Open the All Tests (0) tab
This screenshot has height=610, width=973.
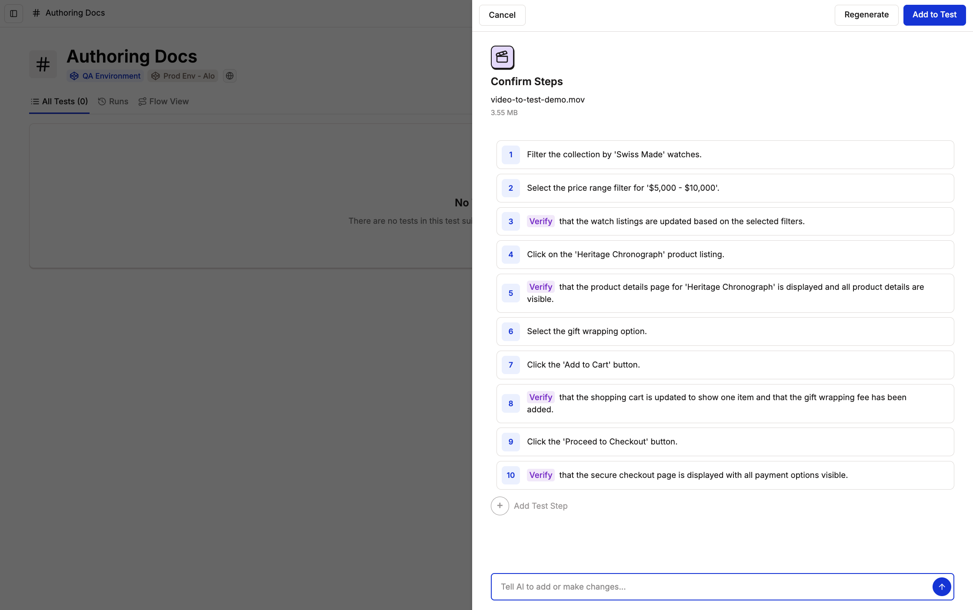pyautogui.click(x=60, y=102)
